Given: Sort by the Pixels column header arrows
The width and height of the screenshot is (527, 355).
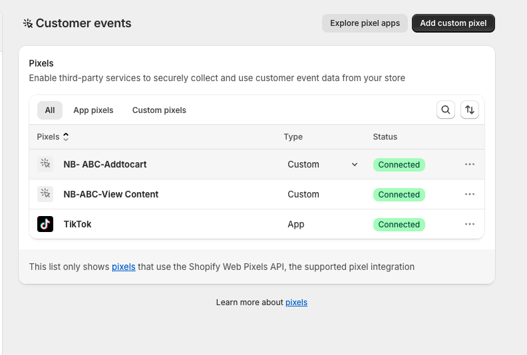Looking at the screenshot, I should [x=66, y=137].
